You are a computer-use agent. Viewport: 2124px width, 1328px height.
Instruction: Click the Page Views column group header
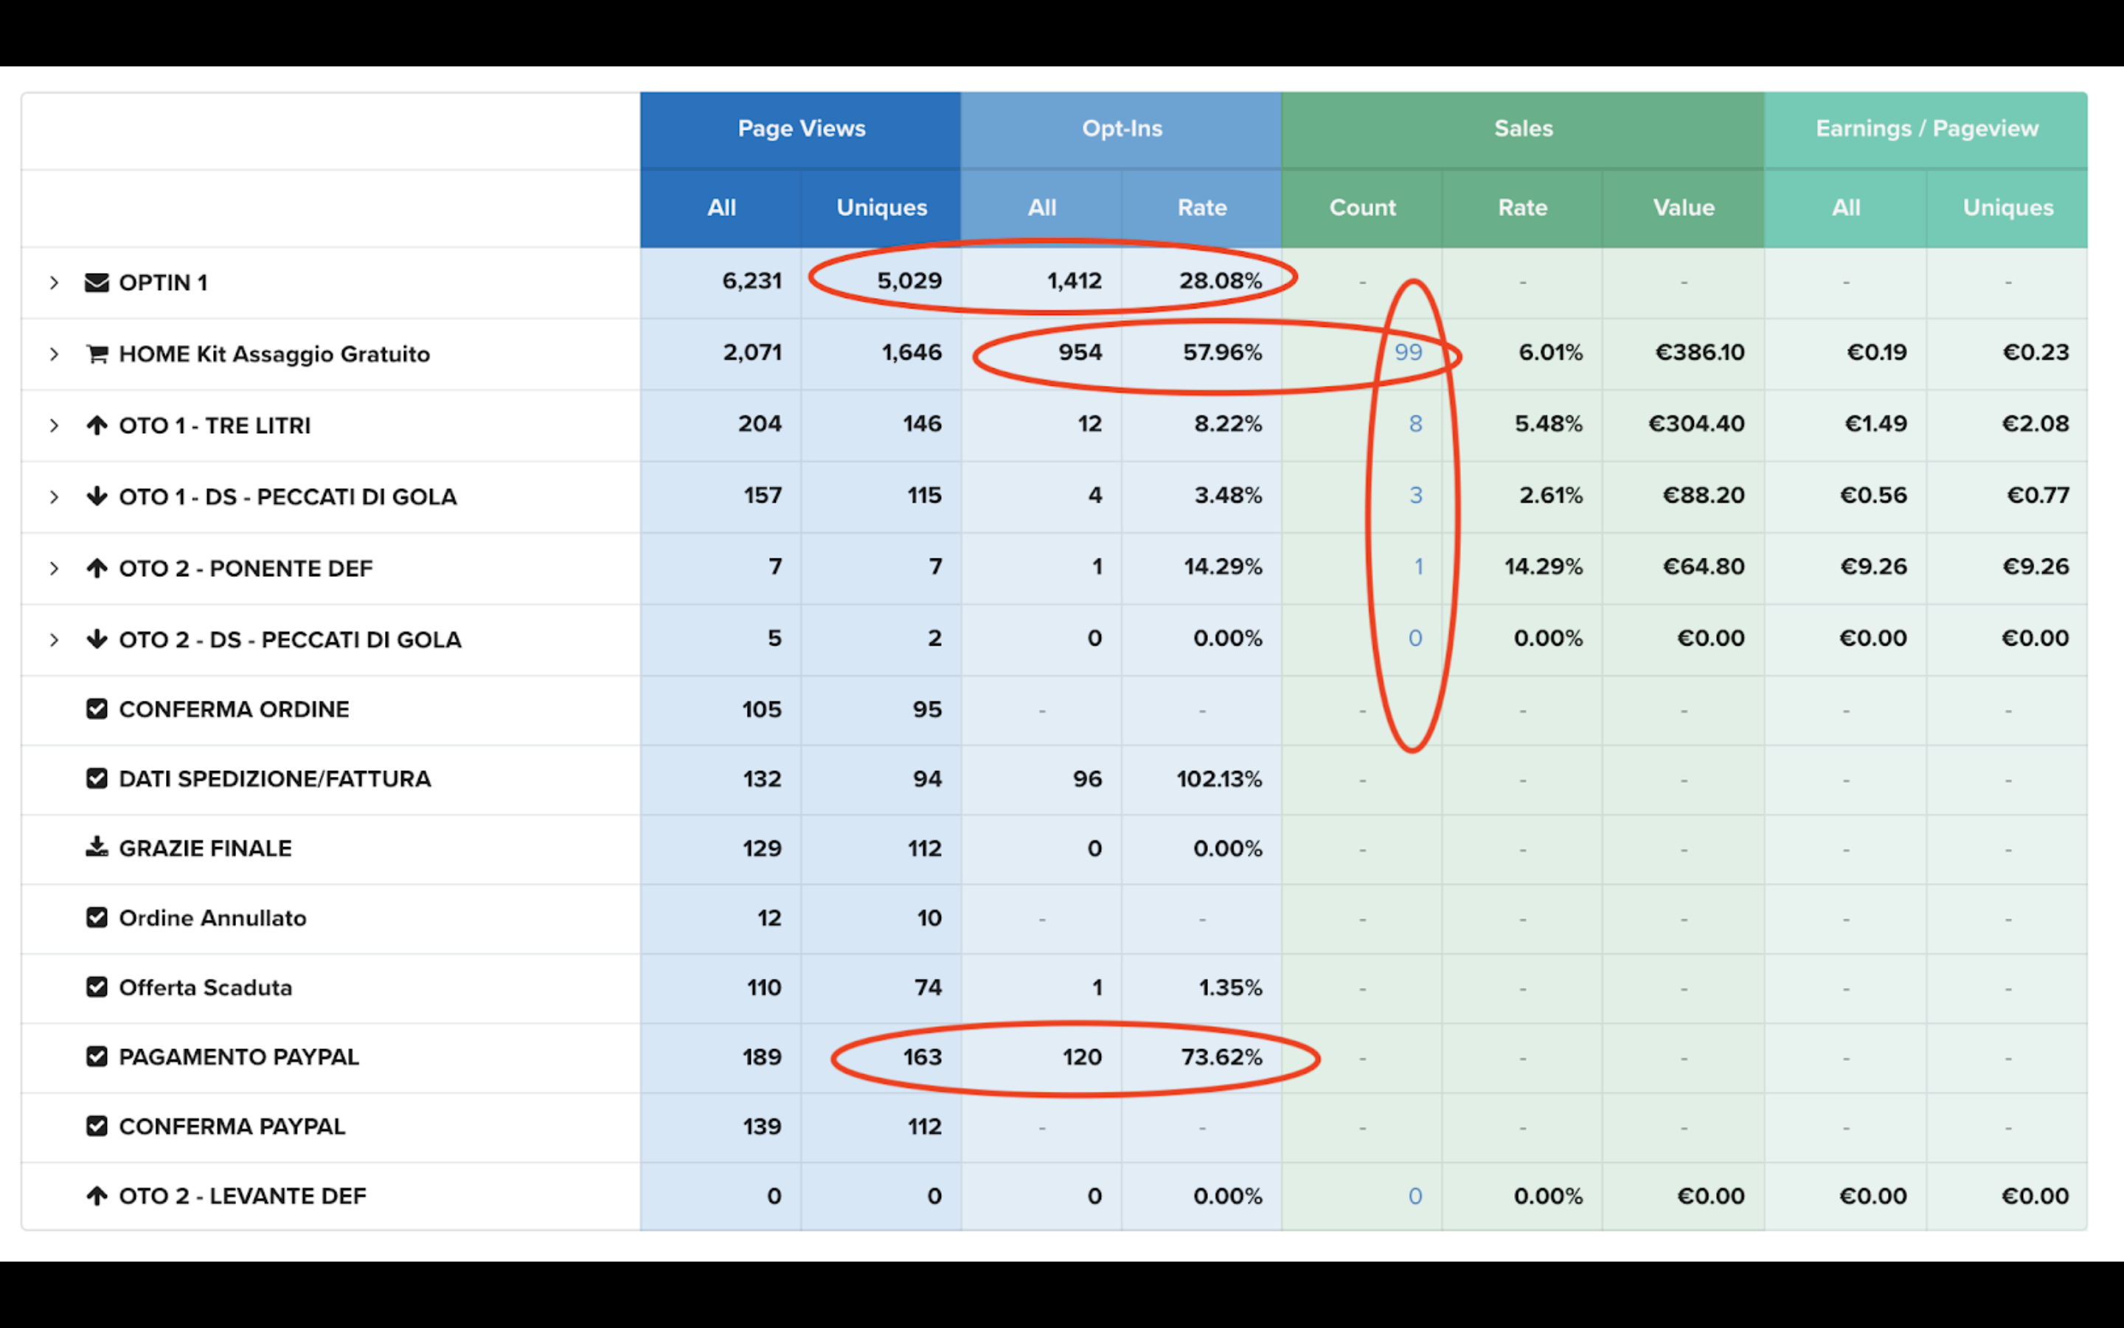coord(800,129)
